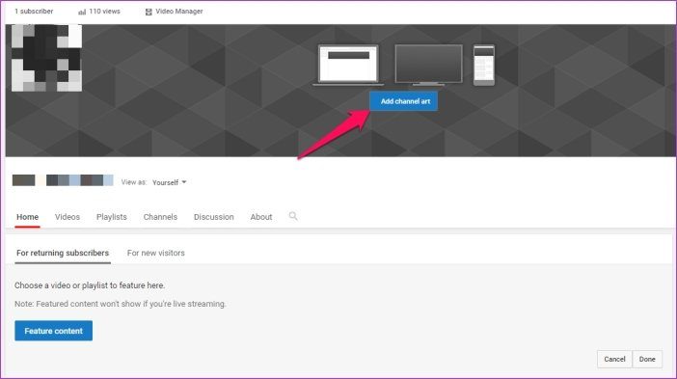The width and height of the screenshot is (677, 379).
Task: Select For new visitors tab
Action: [156, 253]
